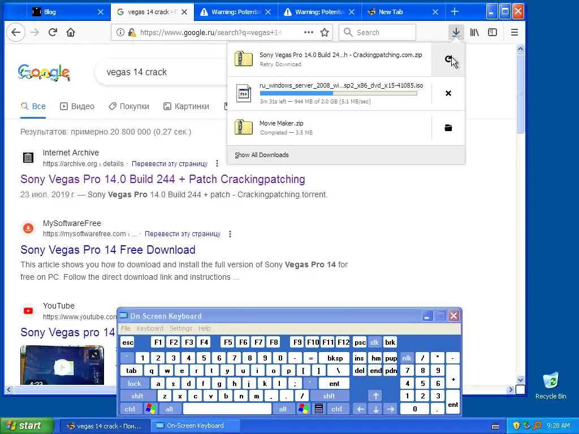Select On-Screen Keyboard taskbar button

195,426
